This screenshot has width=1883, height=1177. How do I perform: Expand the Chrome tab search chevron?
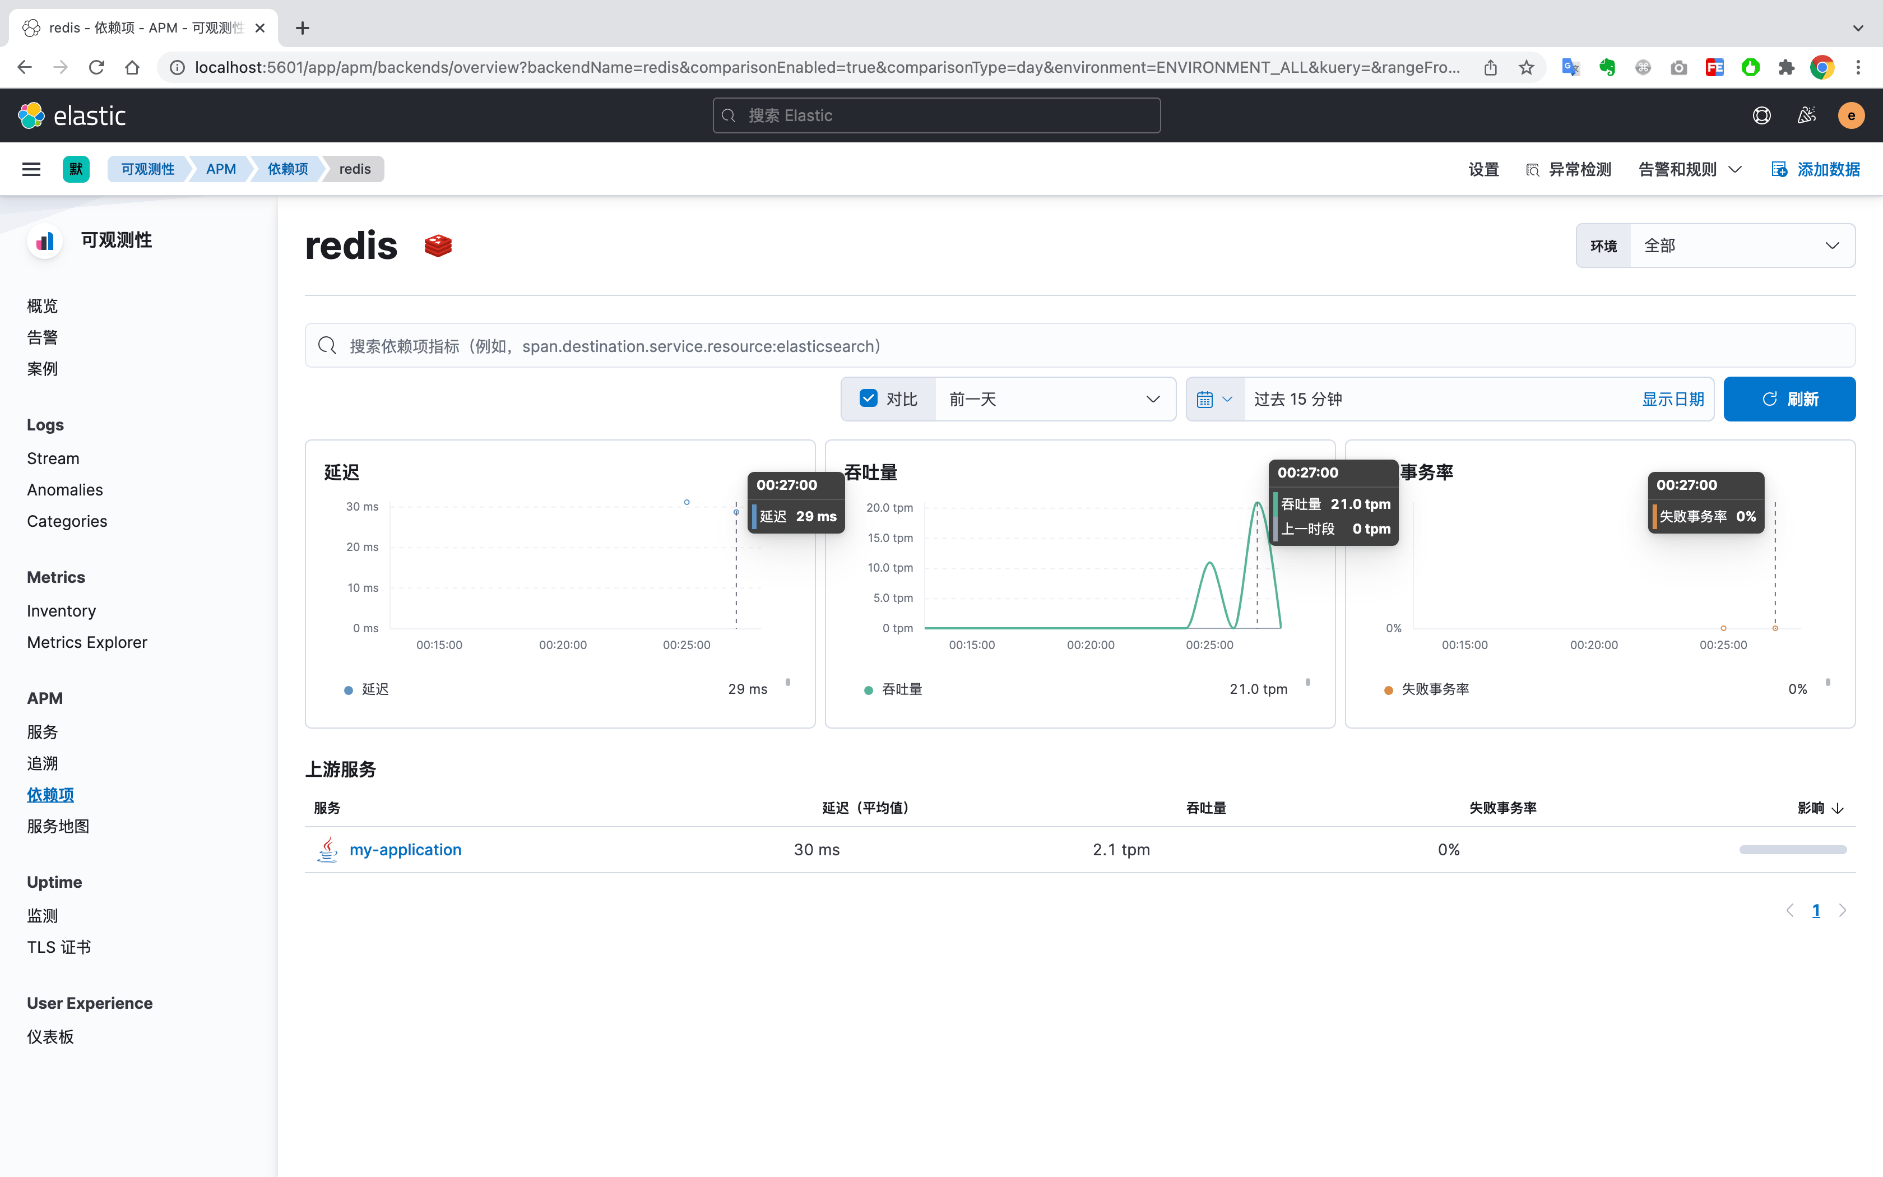click(1858, 28)
